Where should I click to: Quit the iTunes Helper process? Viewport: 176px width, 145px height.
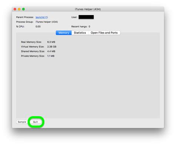(35, 122)
